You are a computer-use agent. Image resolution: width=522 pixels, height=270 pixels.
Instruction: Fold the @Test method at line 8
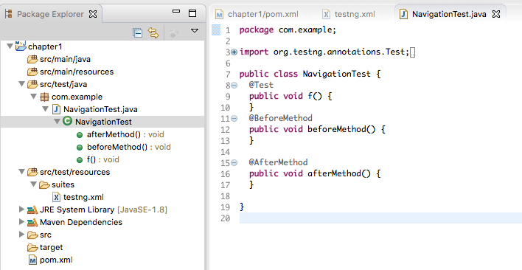(234, 86)
